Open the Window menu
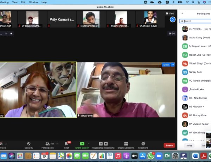211x162 pixels. pos(33,2)
